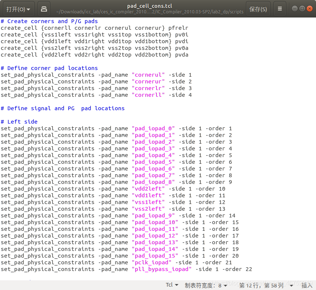Click the create_cell line ending with 'pv0i'
The width and height of the screenshot is (316, 290).
point(94,35)
